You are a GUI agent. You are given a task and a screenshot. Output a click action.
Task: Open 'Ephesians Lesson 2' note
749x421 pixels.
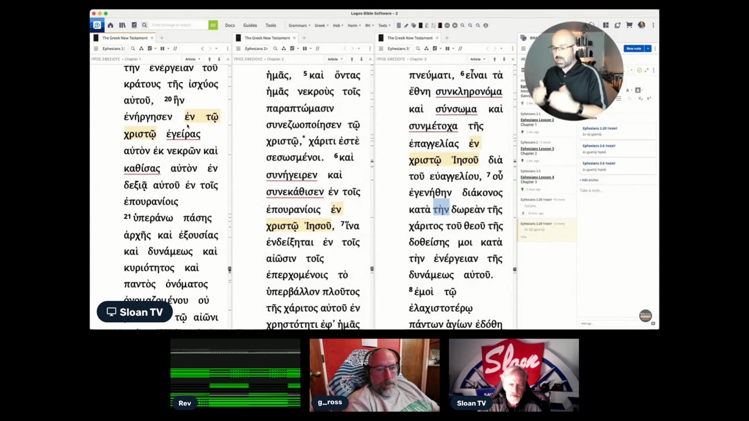coord(537,120)
